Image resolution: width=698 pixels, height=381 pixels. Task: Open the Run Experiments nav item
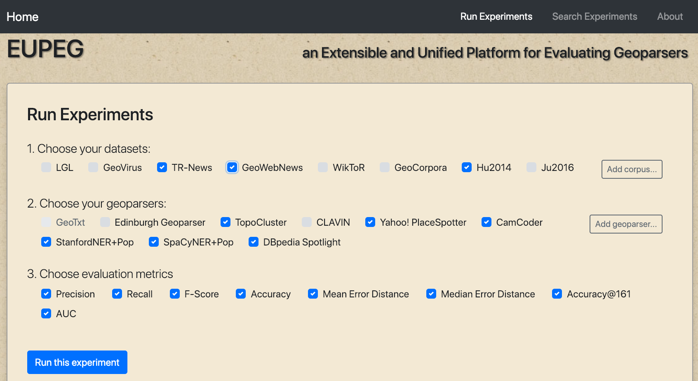496,16
